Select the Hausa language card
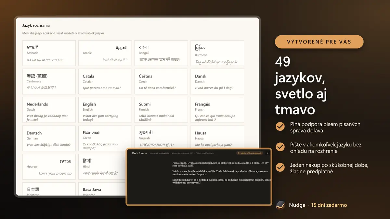This screenshot has height=219, width=390. [217, 139]
